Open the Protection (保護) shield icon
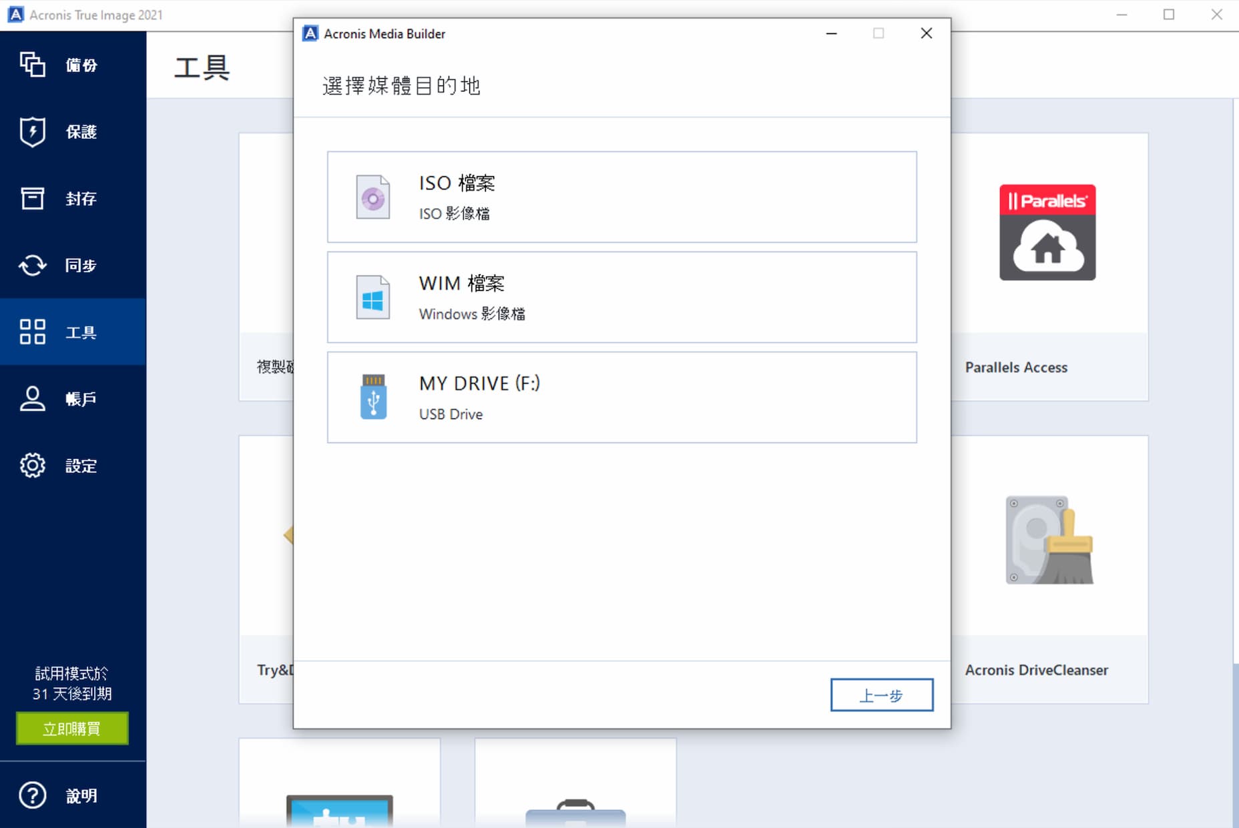 (32, 131)
